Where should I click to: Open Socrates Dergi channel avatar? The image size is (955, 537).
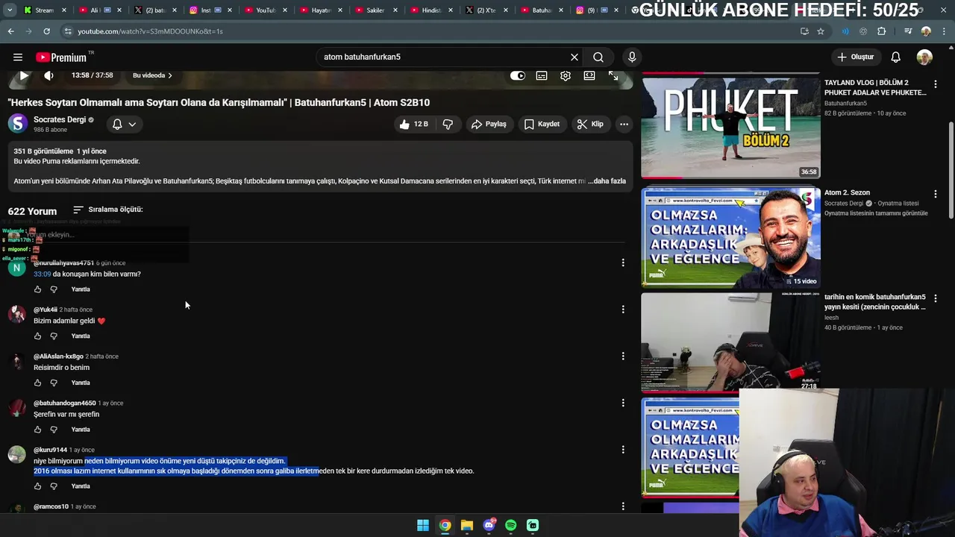18,124
